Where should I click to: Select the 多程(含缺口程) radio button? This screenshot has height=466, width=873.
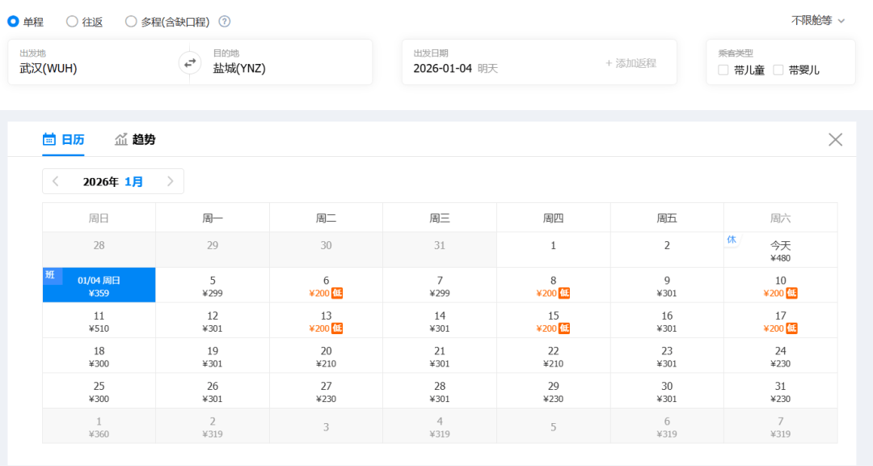coord(131,22)
